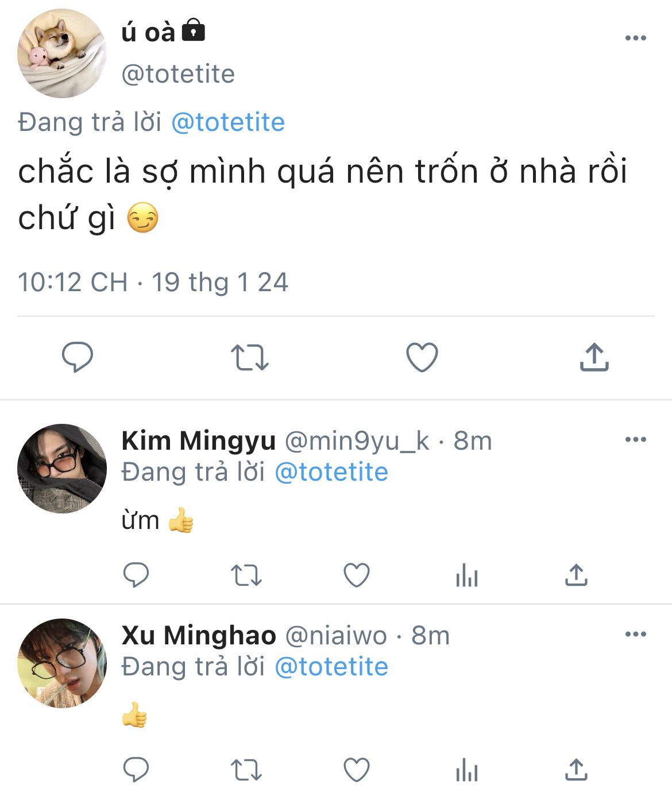Share Kim Mingyu's reply
This screenshot has width=672, height=796.
coord(576,575)
